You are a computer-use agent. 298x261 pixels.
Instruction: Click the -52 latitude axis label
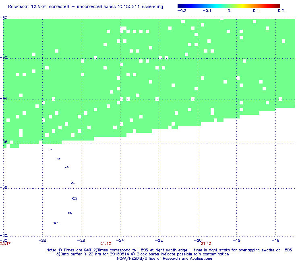coord(4,57)
